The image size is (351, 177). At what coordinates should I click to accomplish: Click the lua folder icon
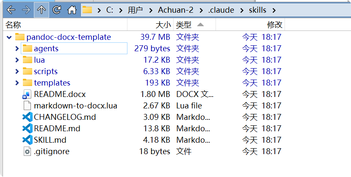click(x=28, y=60)
